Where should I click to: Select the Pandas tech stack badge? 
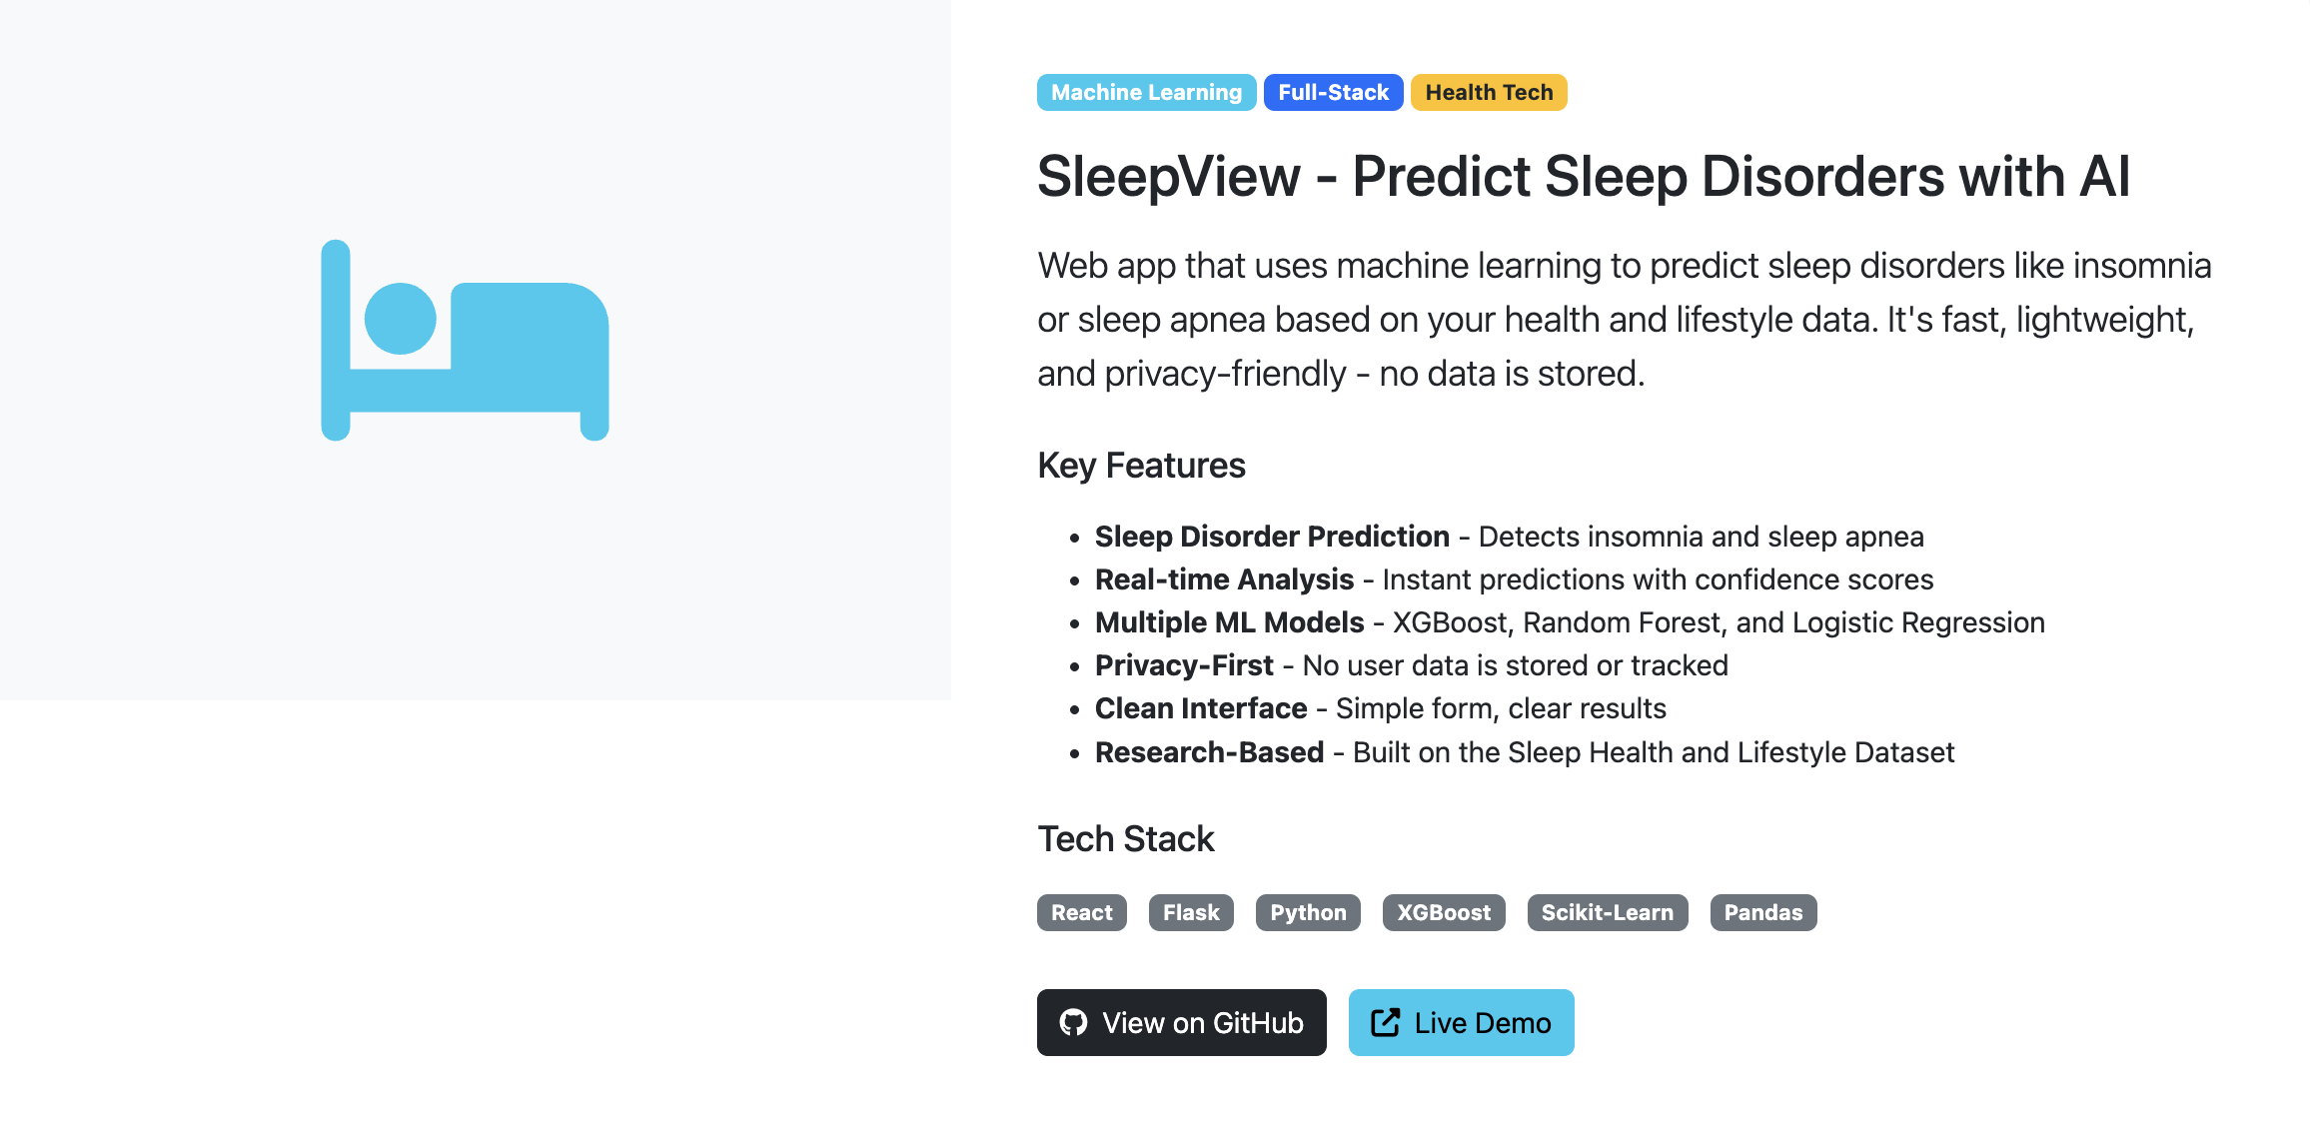1762,912
